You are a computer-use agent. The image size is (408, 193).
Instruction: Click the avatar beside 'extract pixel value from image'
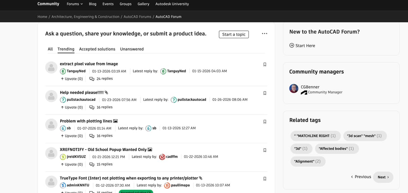tap(51, 67)
